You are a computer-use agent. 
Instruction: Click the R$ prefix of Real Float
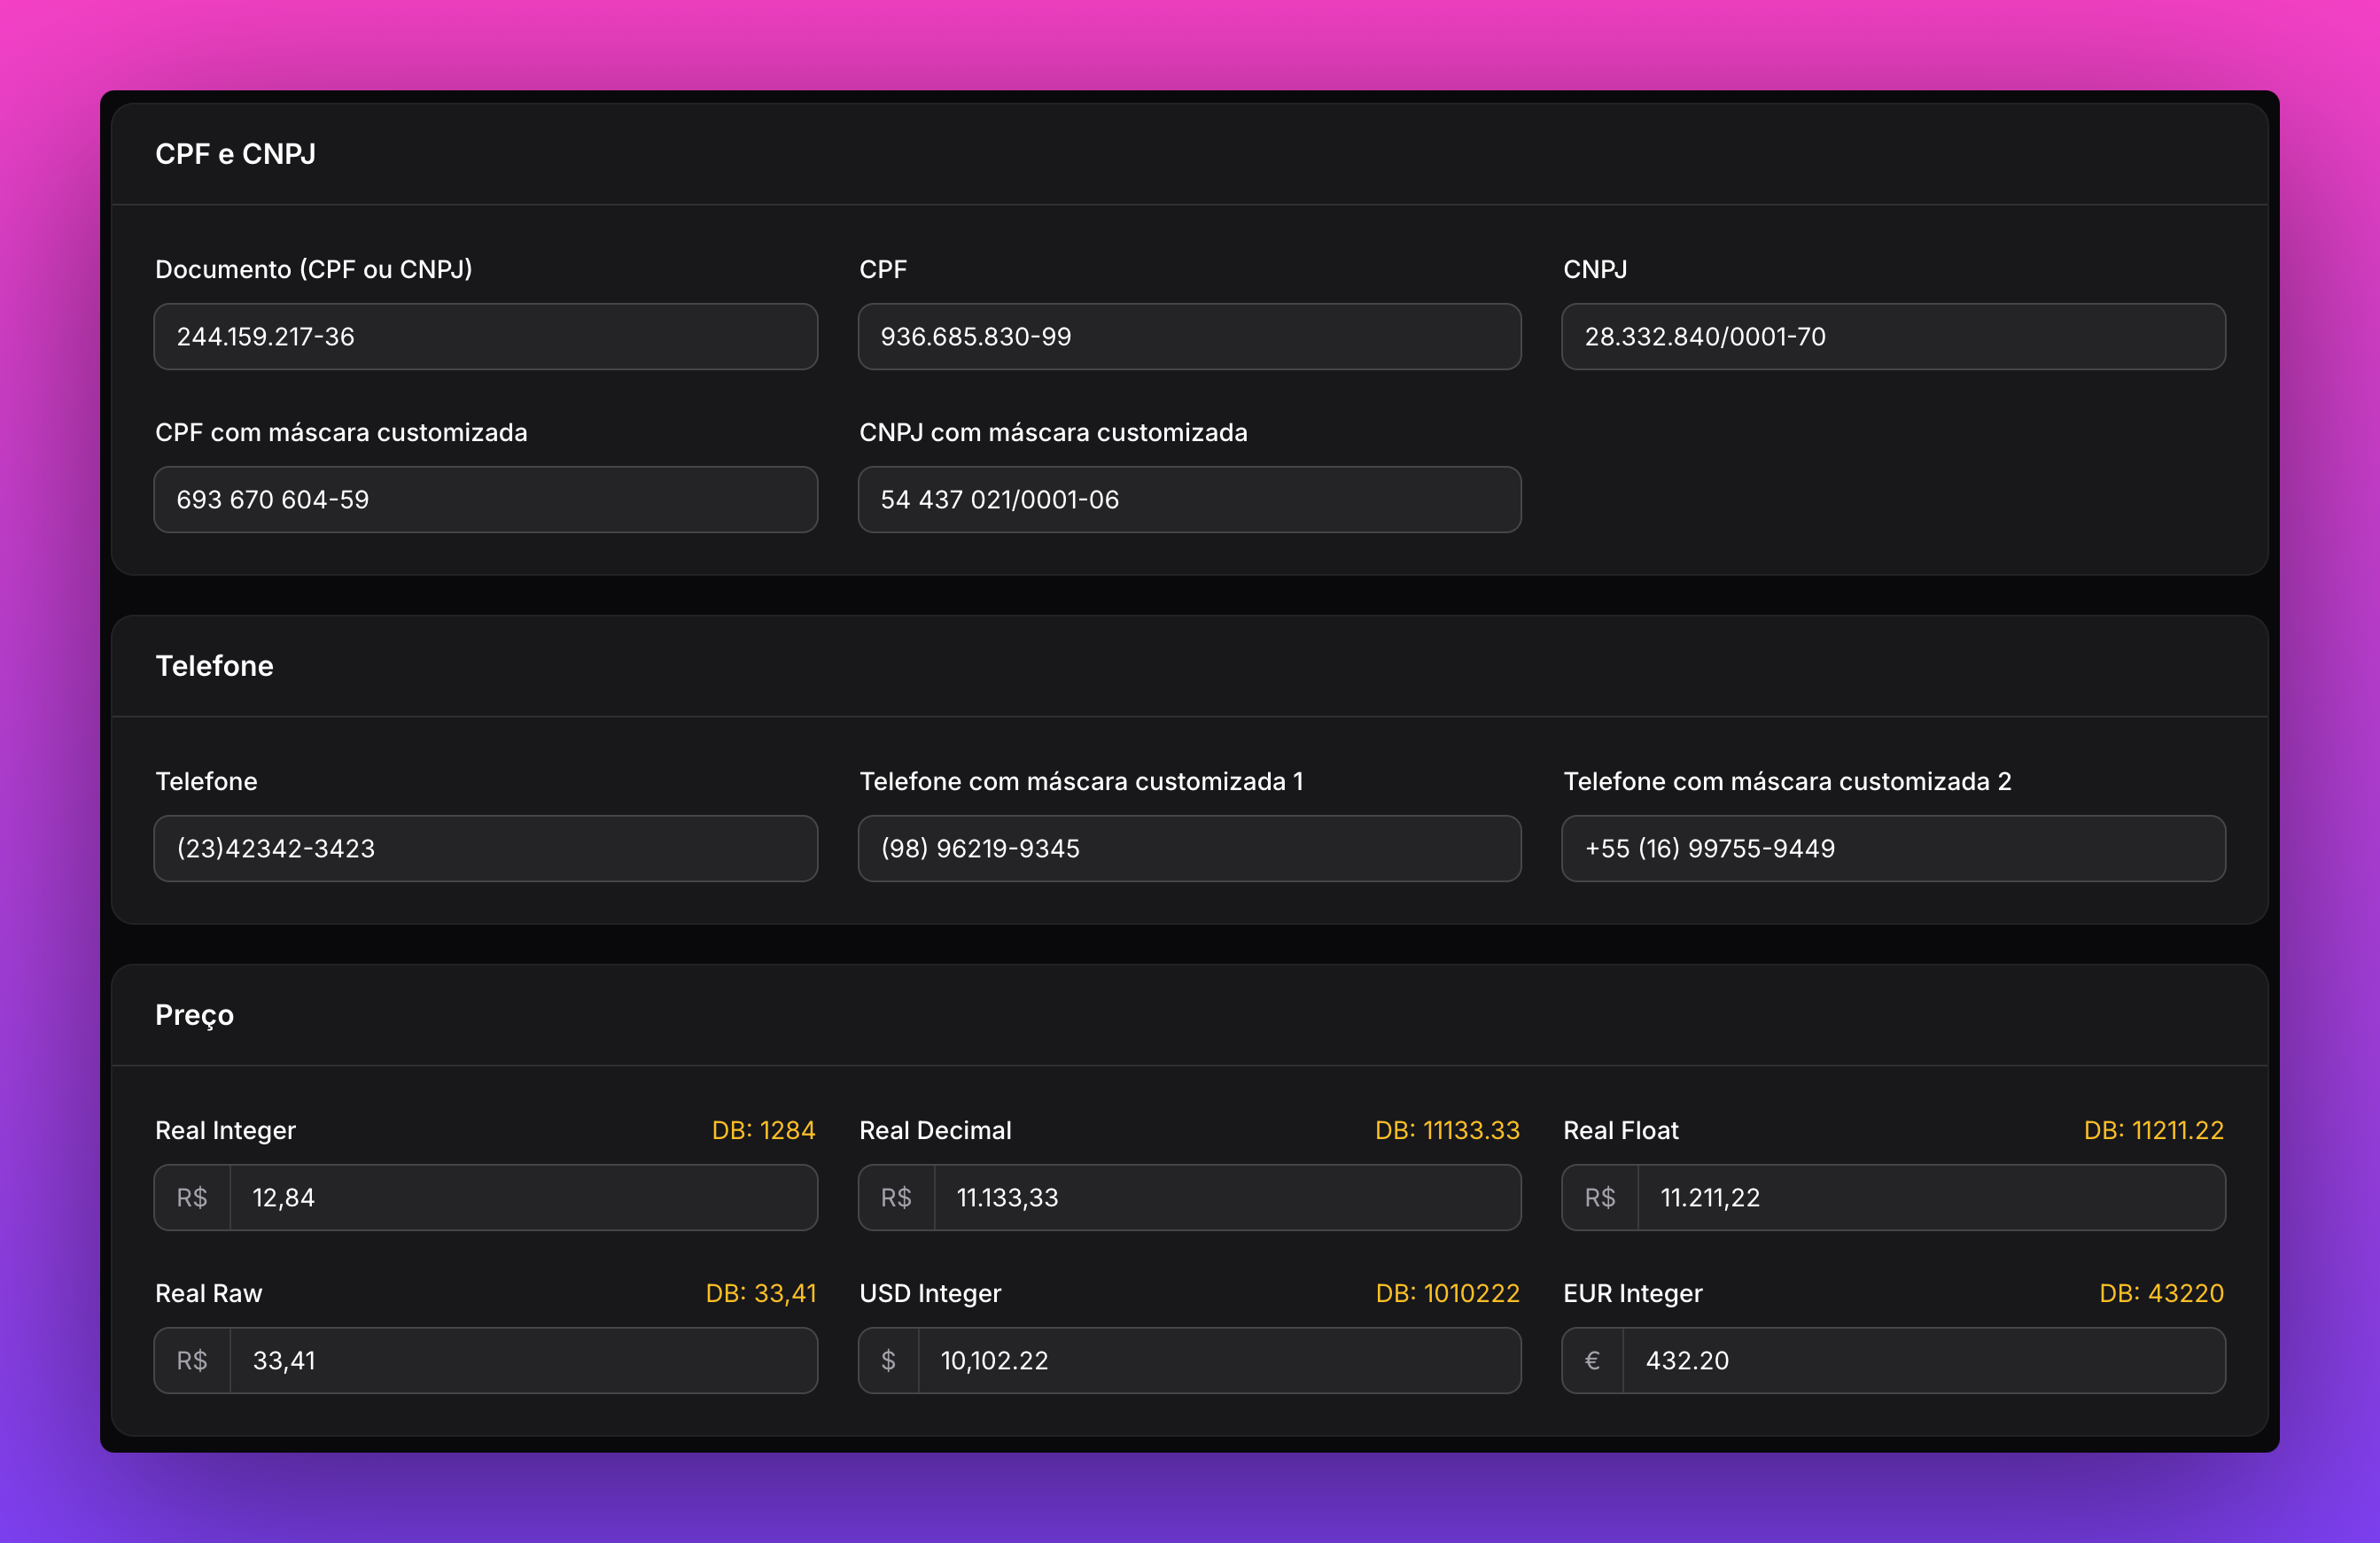1600,1198
